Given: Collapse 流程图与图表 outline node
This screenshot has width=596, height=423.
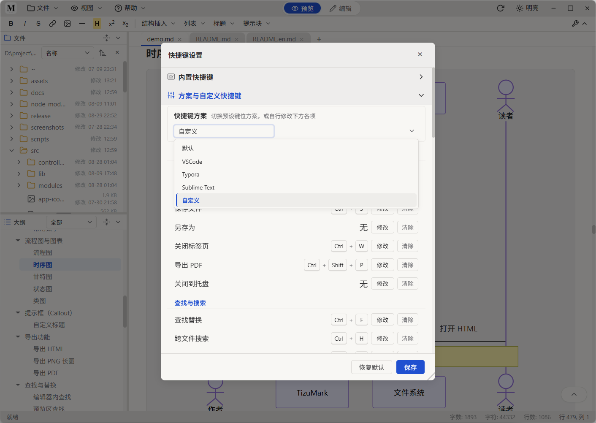Looking at the screenshot, I should pos(18,241).
